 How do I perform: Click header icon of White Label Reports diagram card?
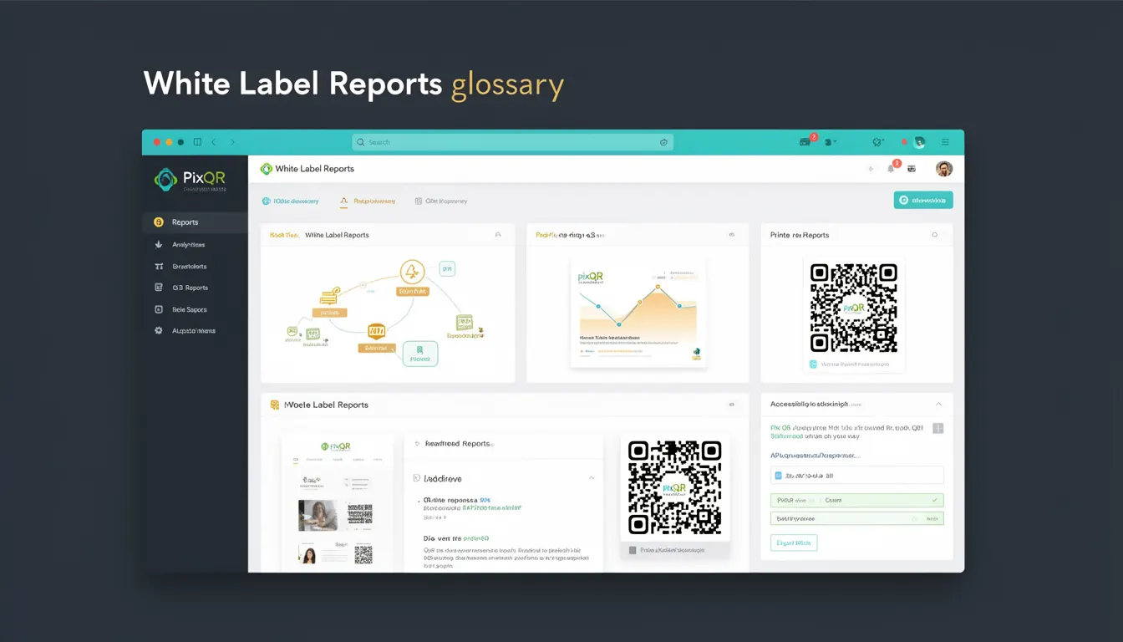(x=498, y=235)
